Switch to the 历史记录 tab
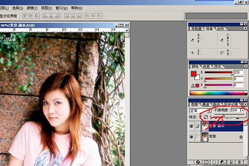249x166 pixels. (231, 105)
